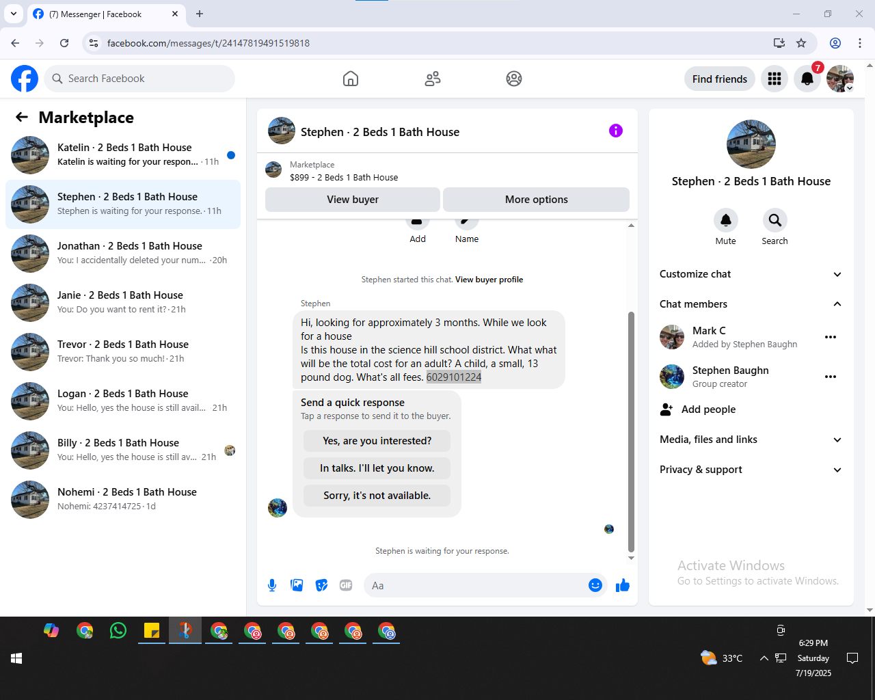Open the emoji picker smiley icon
Image resolution: width=875 pixels, height=700 pixels.
click(x=595, y=585)
